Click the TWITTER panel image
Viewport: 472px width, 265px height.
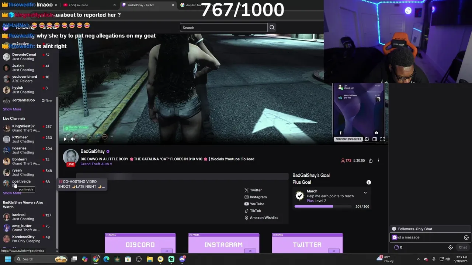[307, 243]
